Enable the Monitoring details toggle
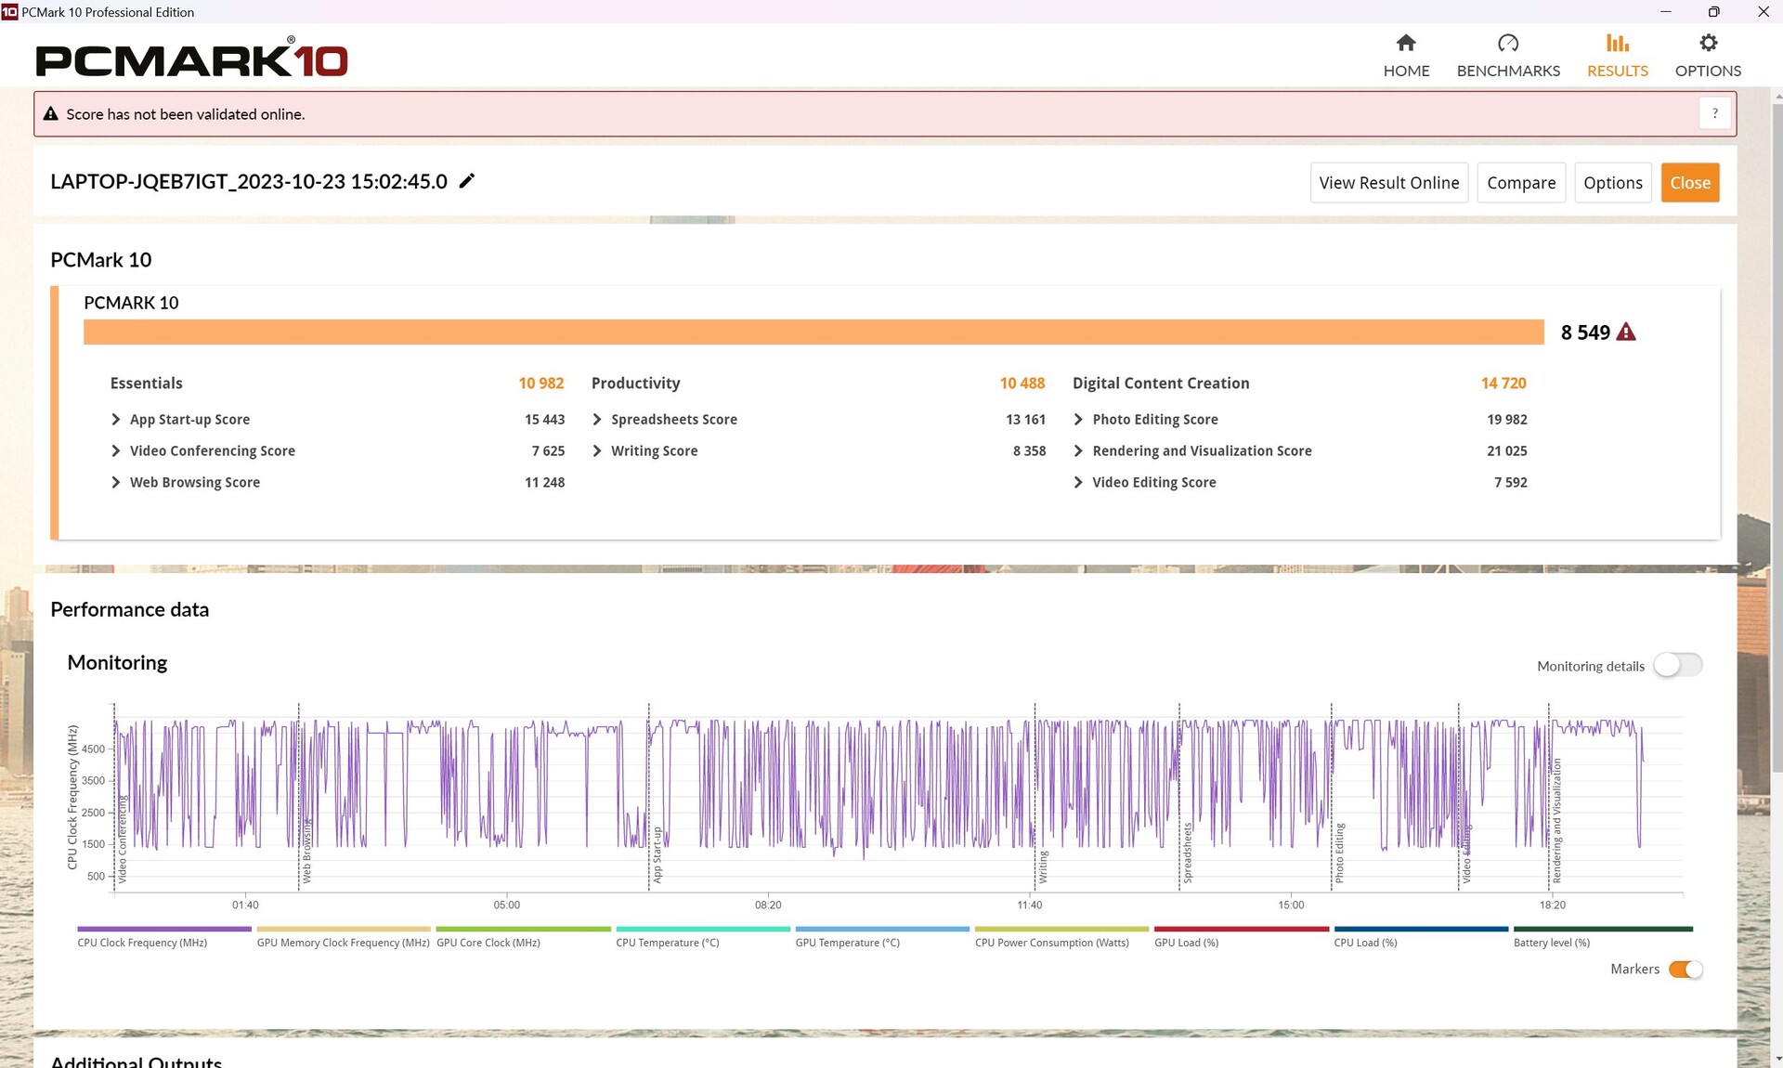Viewport: 1783px width, 1068px height. click(1677, 665)
